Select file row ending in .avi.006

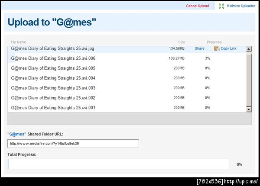127,58
